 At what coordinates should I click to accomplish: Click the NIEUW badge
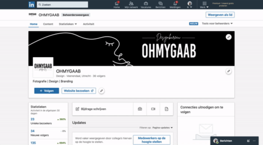pos(193,23)
